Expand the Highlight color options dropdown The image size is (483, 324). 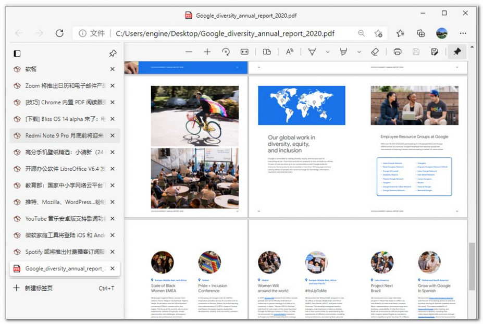tap(359, 52)
